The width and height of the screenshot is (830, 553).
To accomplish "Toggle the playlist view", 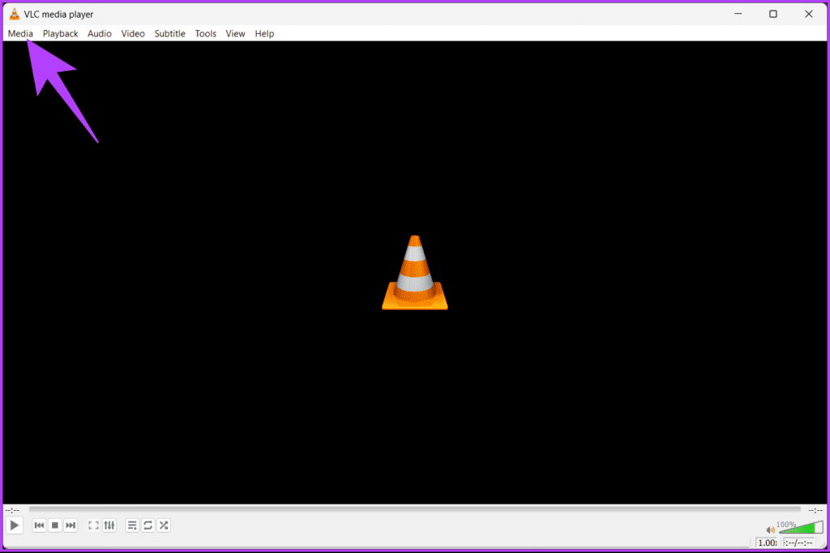I will 132,525.
